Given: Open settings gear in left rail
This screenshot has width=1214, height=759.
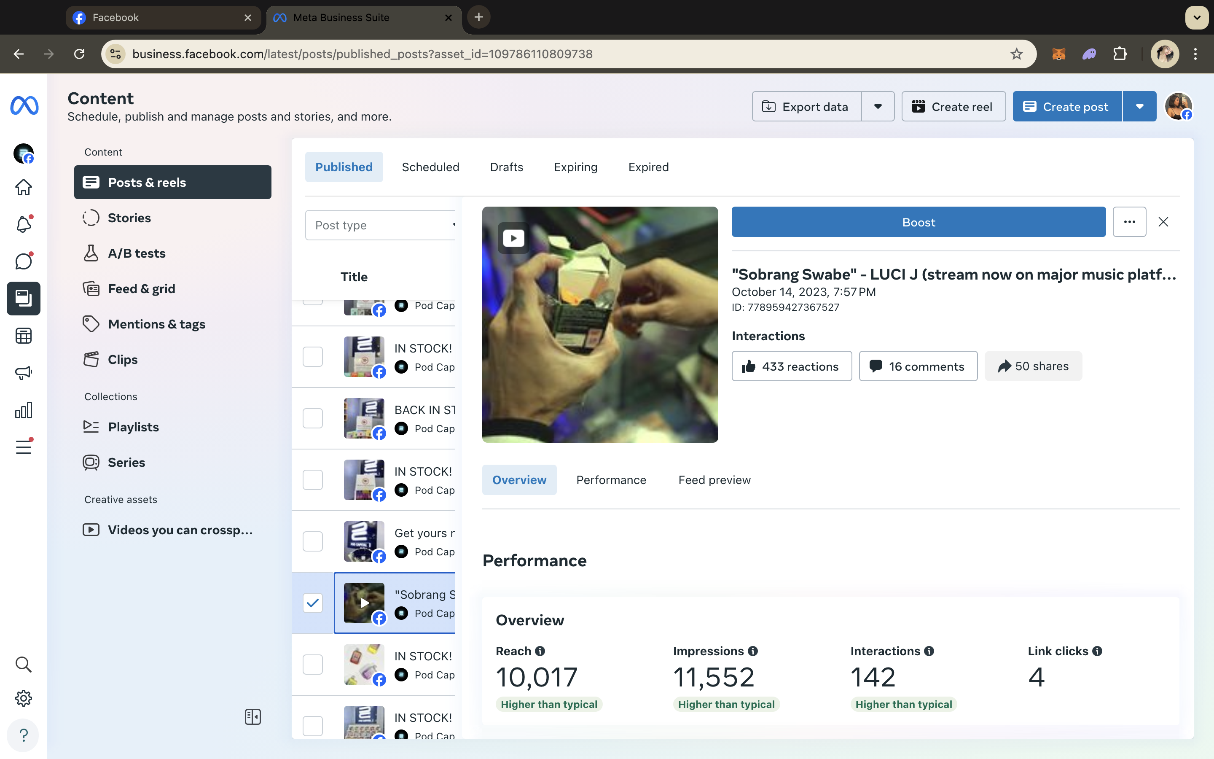Looking at the screenshot, I should click(24, 698).
